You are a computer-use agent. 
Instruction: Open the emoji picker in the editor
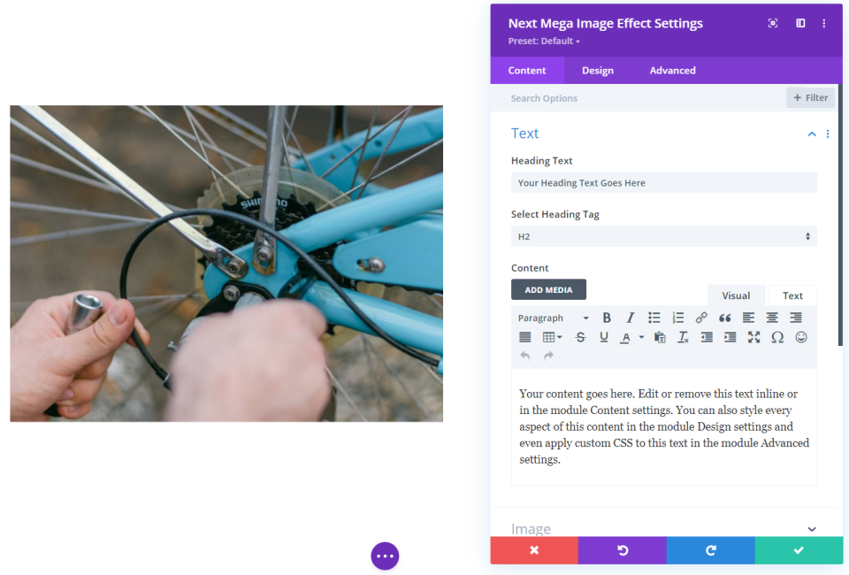[801, 337]
